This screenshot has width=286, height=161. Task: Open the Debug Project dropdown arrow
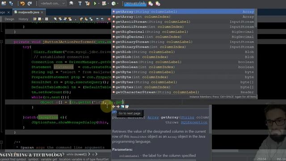tap(108, 3)
